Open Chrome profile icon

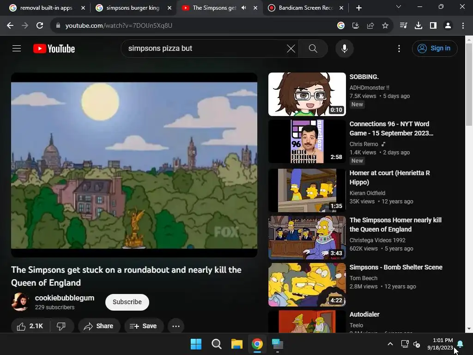point(448,25)
